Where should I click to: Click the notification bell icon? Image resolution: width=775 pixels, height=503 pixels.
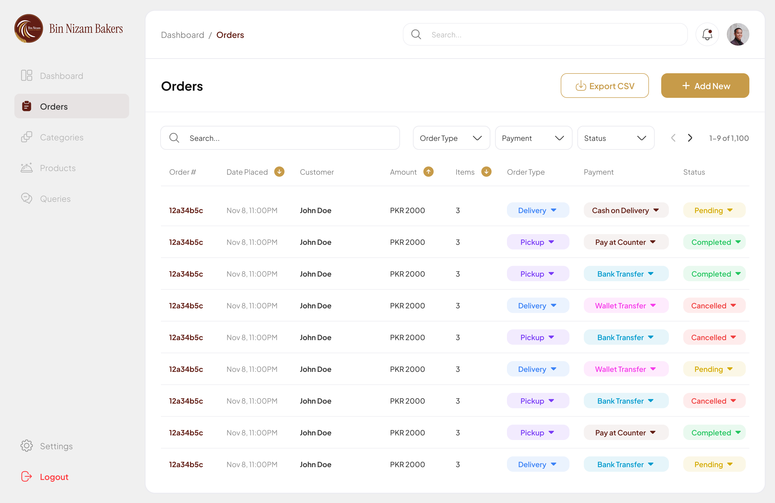pos(707,35)
